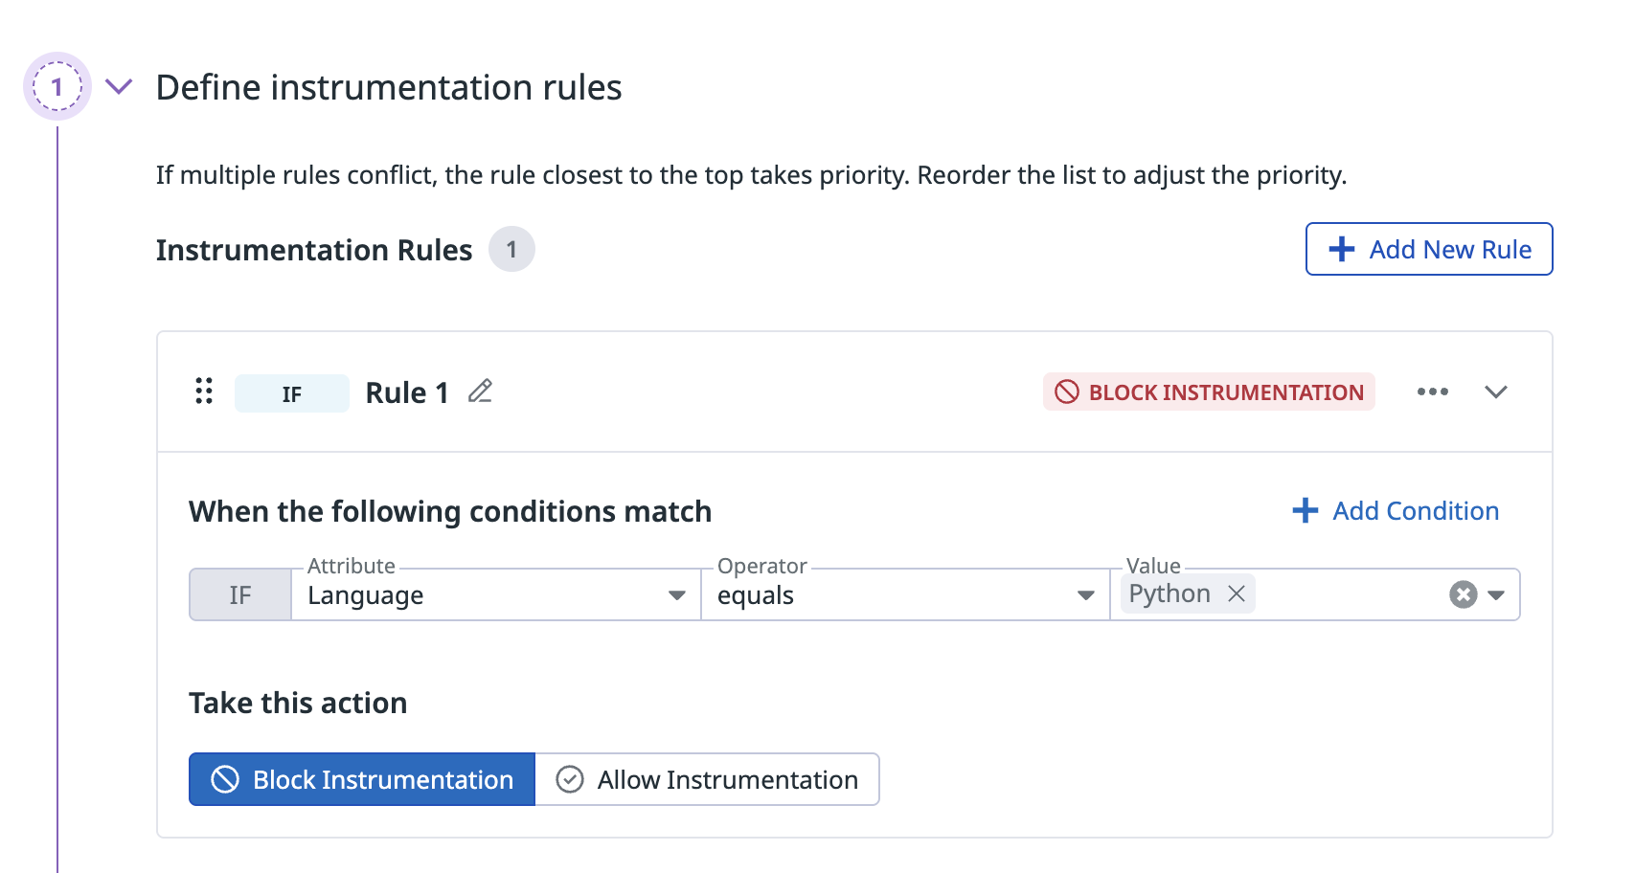
Task: Click the IF label in the rule header
Action: click(x=292, y=393)
